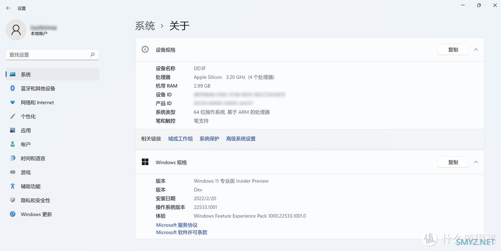501x251 pixels.
Task: Restore down the Settings window
Action: [x=479, y=6]
